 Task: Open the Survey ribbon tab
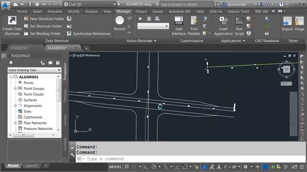157,11
